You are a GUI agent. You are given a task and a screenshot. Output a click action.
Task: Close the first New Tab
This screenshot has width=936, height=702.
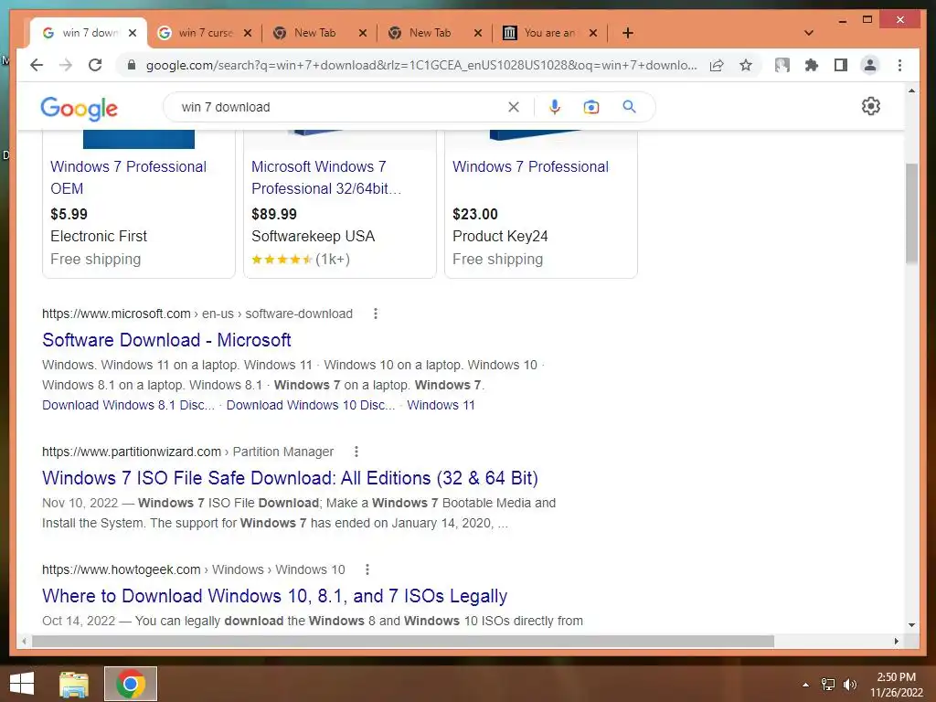coord(362,33)
